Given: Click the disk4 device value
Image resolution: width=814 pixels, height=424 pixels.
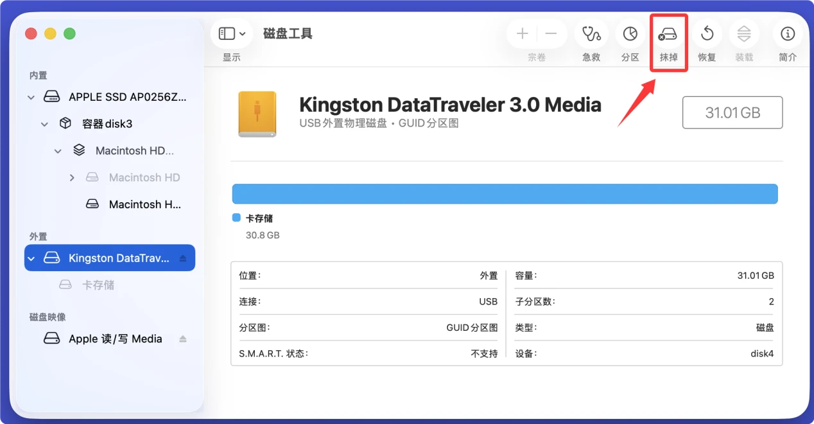Looking at the screenshot, I should [762, 353].
